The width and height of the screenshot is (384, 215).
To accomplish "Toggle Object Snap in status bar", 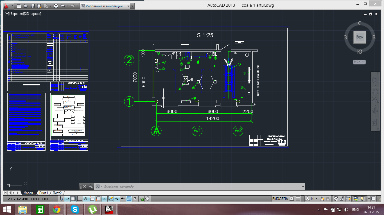I will coord(92,198).
